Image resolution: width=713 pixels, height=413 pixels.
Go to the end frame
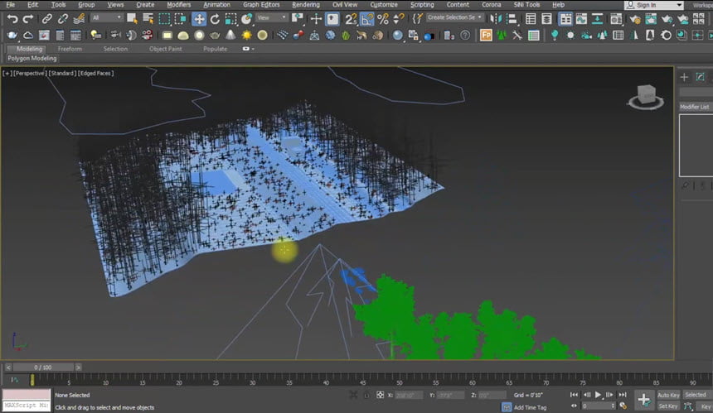pos(622,395)
